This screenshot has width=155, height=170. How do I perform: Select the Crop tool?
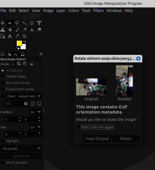coord(32,23)
